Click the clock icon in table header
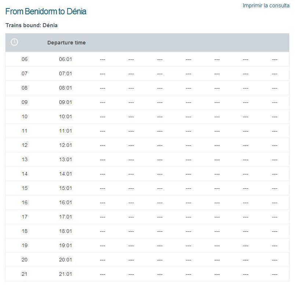The image size is (295, 285). tap(14, 42)
